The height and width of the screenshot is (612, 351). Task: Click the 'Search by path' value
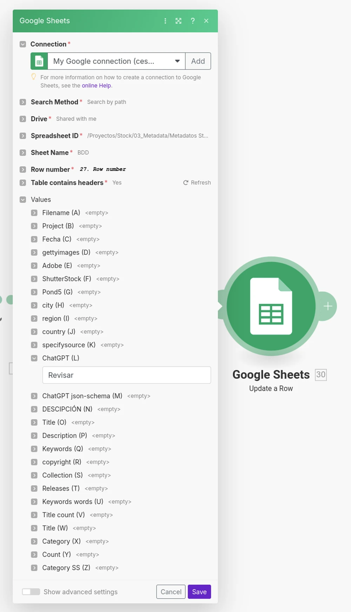click(107, 102)
